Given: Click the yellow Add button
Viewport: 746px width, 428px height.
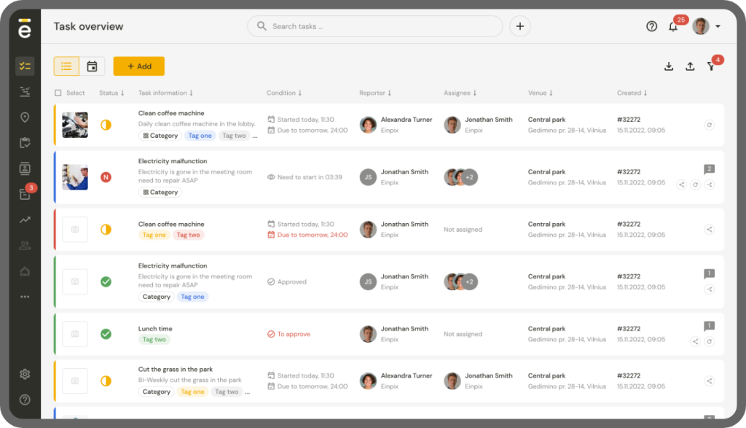Looking at the screenshot, I should click(138, 66).
